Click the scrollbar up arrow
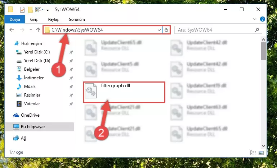 click(x=263, y=39)
